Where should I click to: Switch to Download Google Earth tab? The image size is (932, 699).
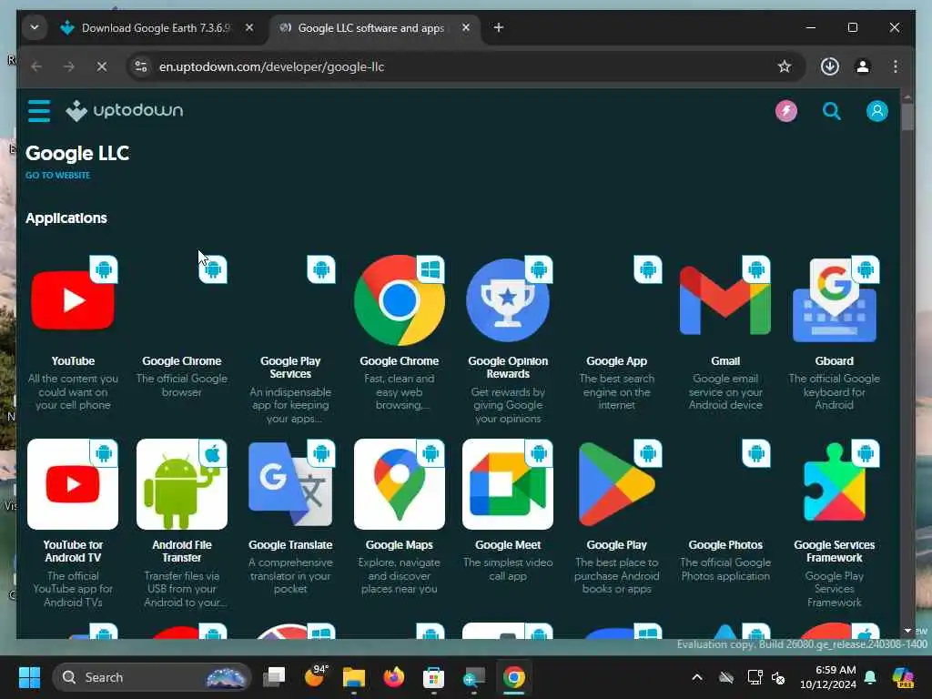[x=157, y=28]
